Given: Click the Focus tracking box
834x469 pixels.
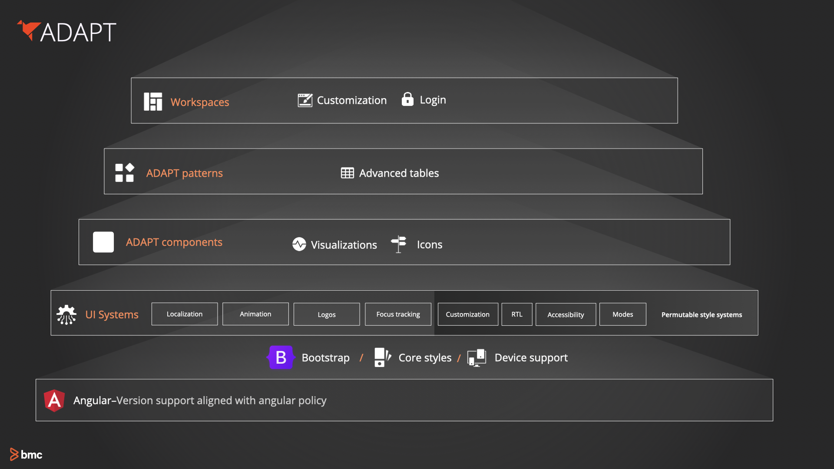Looking at the screenshot, I should pyautogui.click(x=398, y=314).
